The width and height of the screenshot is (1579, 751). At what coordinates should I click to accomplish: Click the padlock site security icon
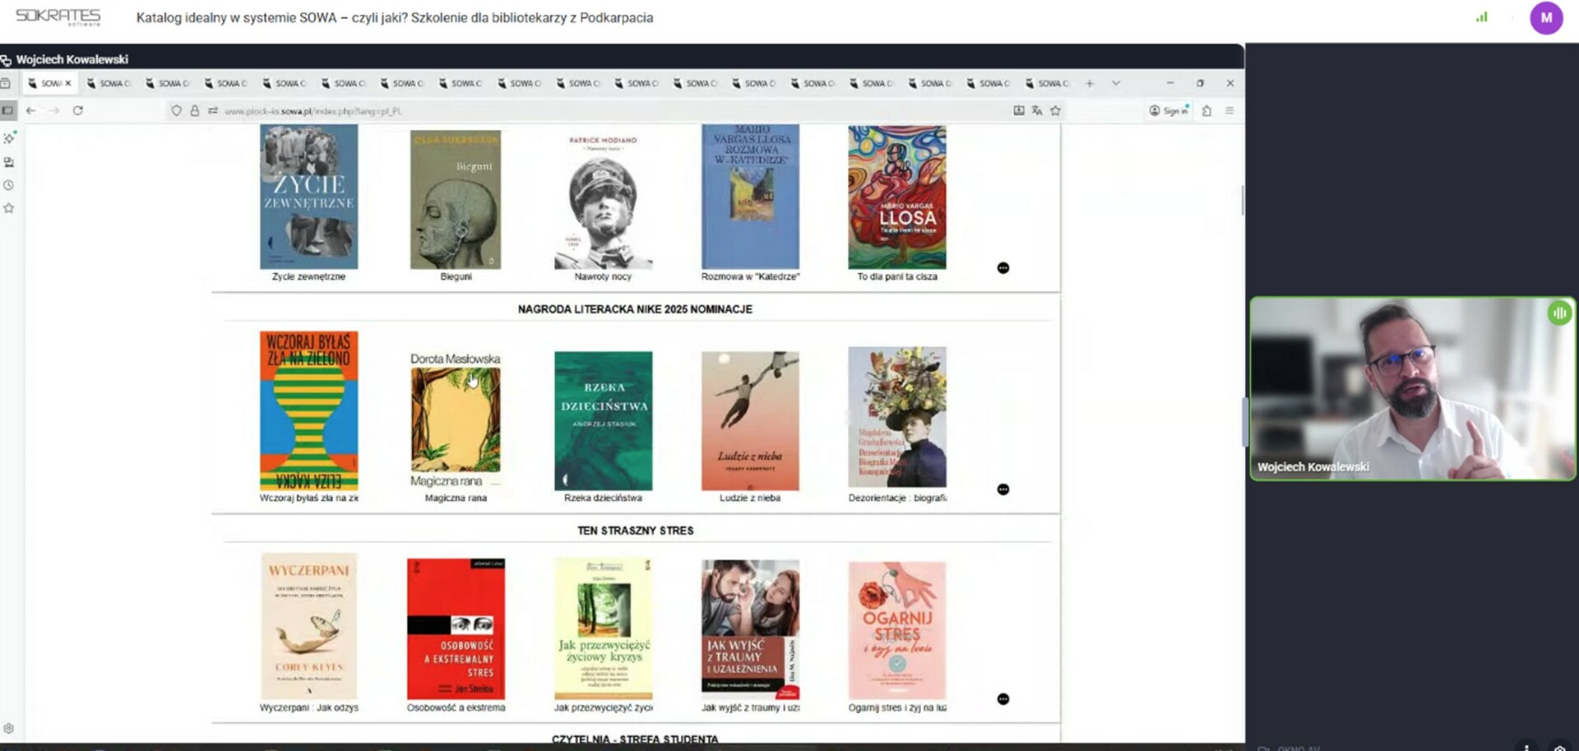[195, 110]
